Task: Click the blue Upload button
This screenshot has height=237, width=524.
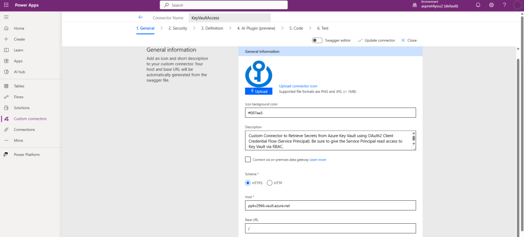Action: [258, 91]
